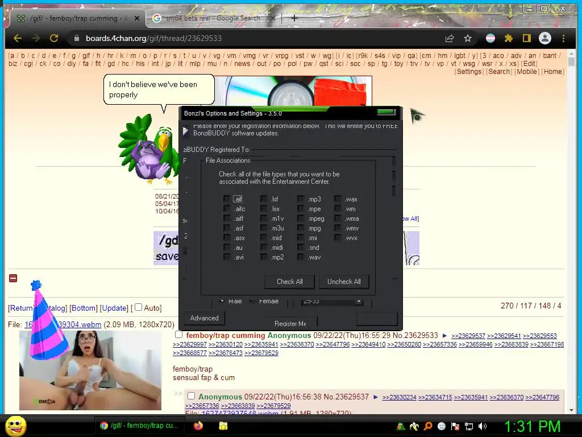Click the Advanced button in Bonzi dialog

[204, 318]
